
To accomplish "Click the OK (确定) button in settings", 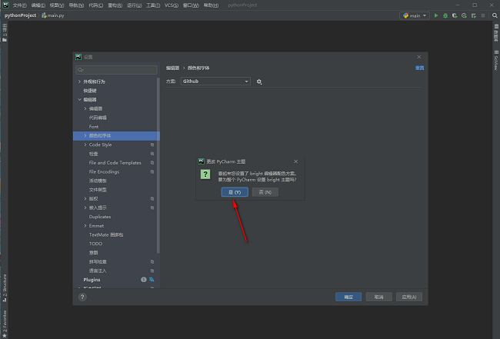I will click(x=348, y=297).
